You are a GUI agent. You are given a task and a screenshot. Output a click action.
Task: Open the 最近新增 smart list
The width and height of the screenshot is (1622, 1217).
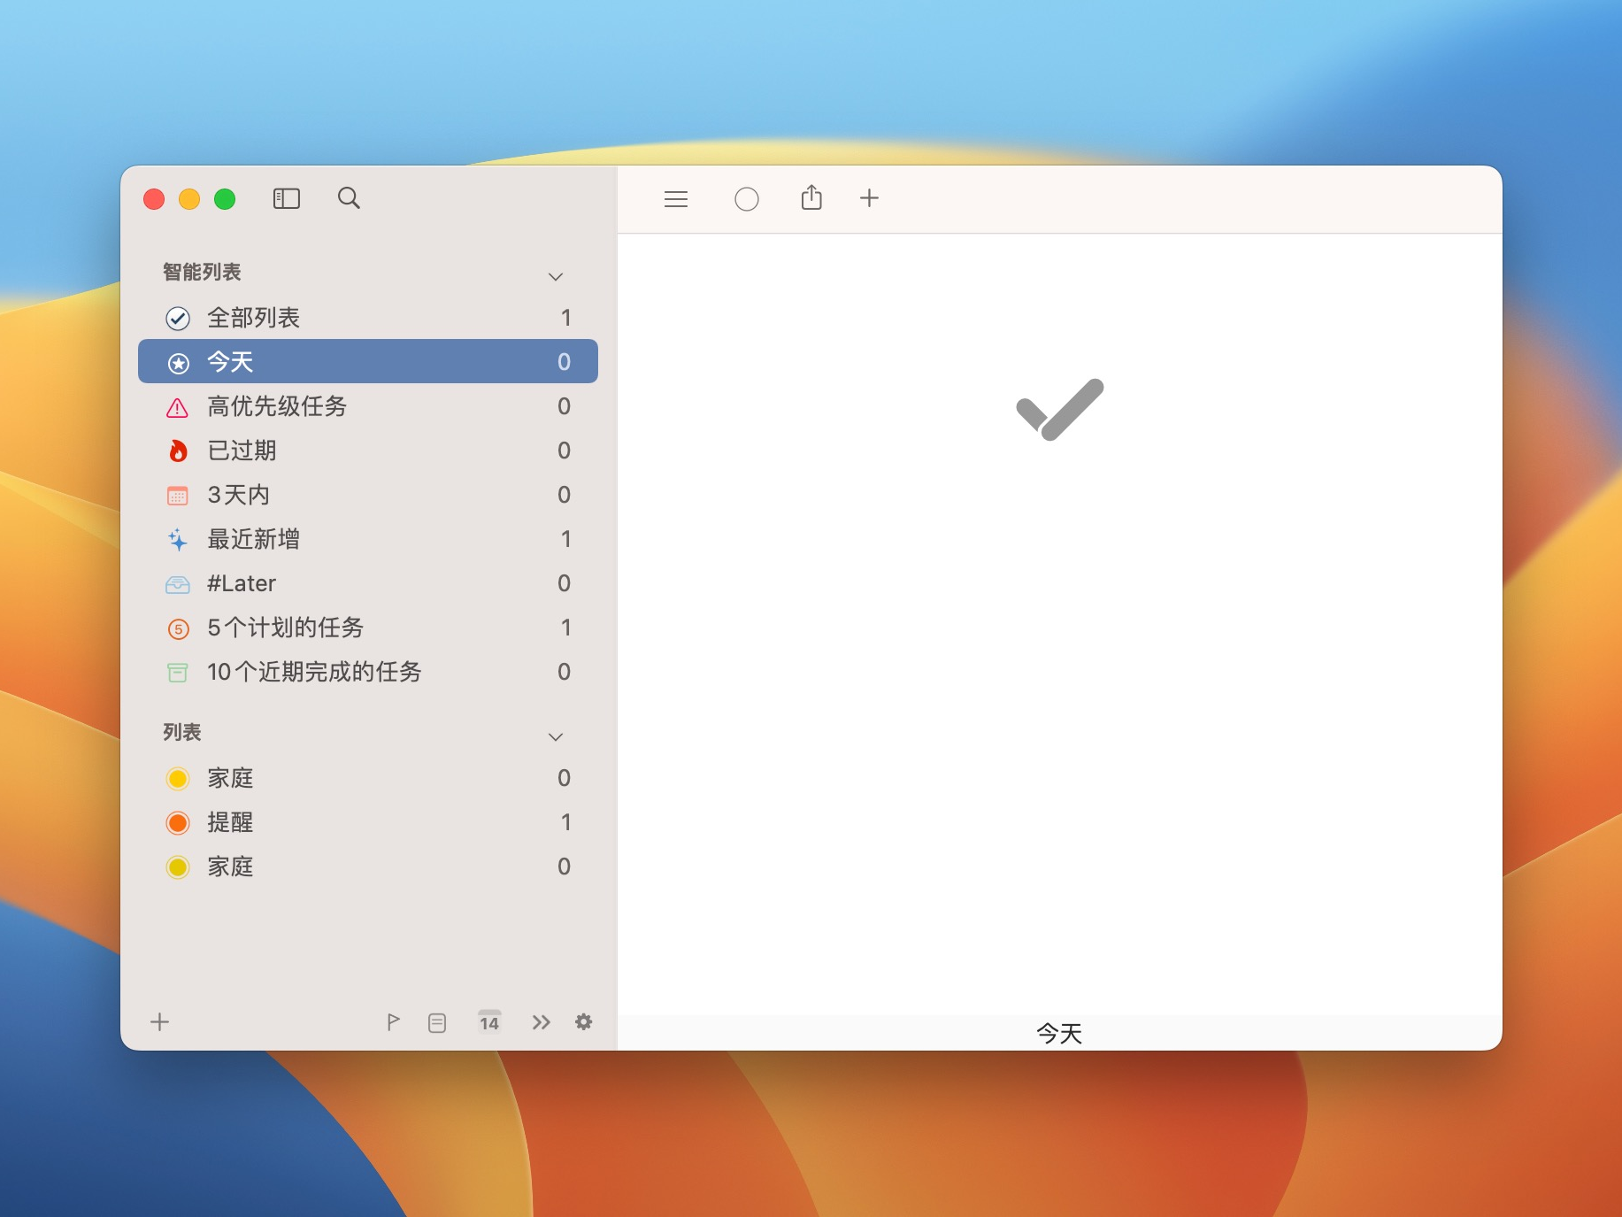click(368, 539)
